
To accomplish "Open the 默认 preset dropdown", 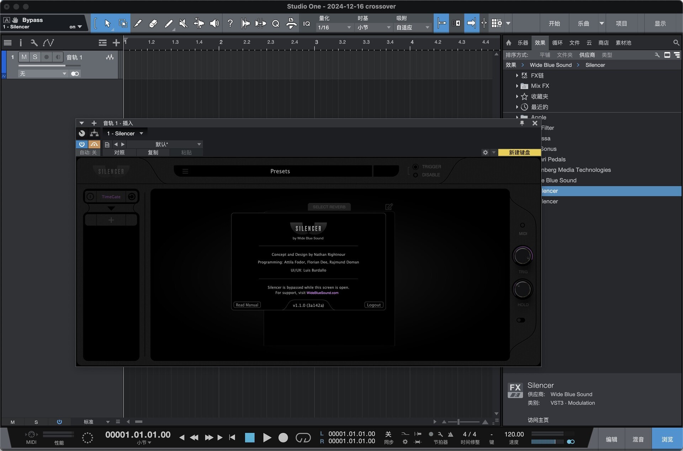I will [x=165, y=144].
